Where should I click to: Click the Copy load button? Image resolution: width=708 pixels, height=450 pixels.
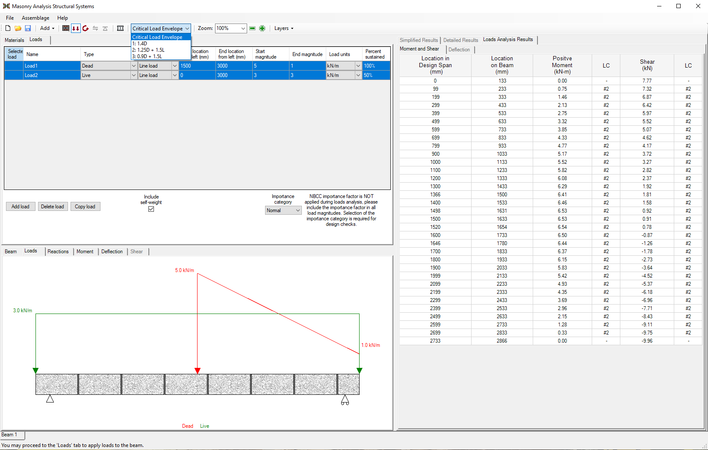click(x=85, y=207)
